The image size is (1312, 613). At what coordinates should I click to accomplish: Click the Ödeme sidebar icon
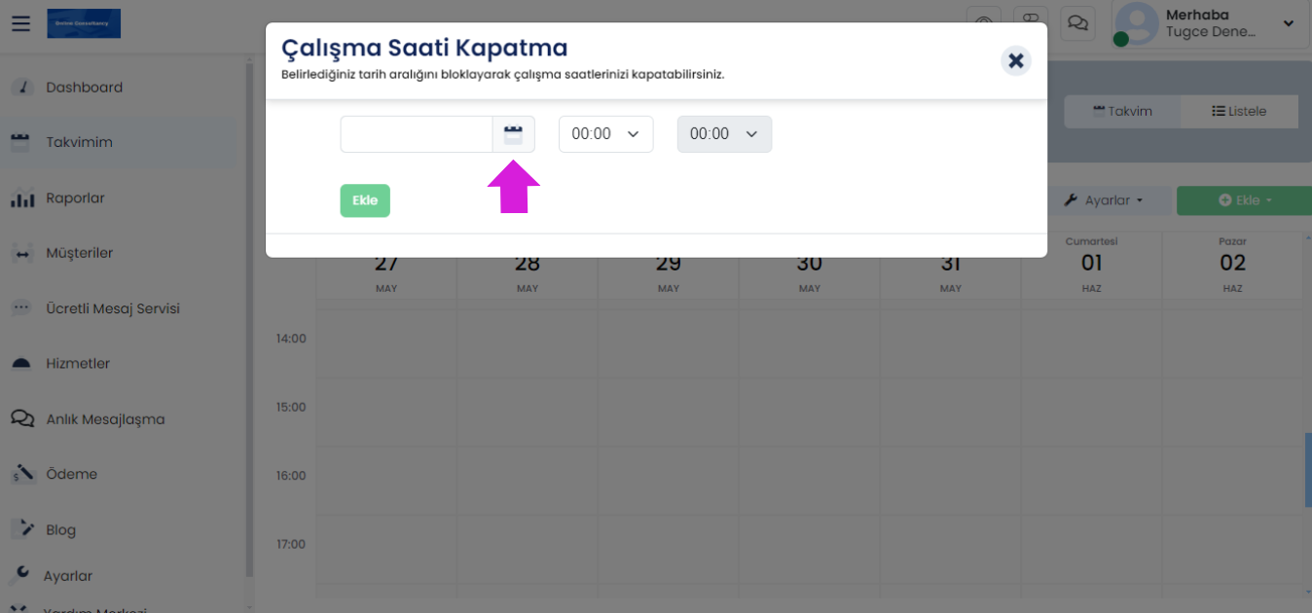tap(21, 475)
